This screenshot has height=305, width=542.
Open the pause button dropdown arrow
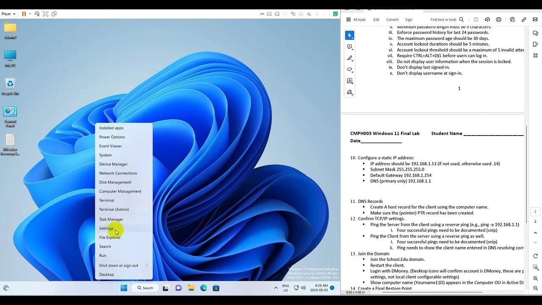(30, 14)
